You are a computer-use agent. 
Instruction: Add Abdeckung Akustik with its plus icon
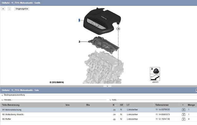tap(183, 115)
